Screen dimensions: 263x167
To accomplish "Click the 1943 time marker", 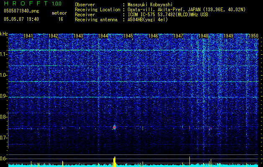I will [x=78, y=36].
